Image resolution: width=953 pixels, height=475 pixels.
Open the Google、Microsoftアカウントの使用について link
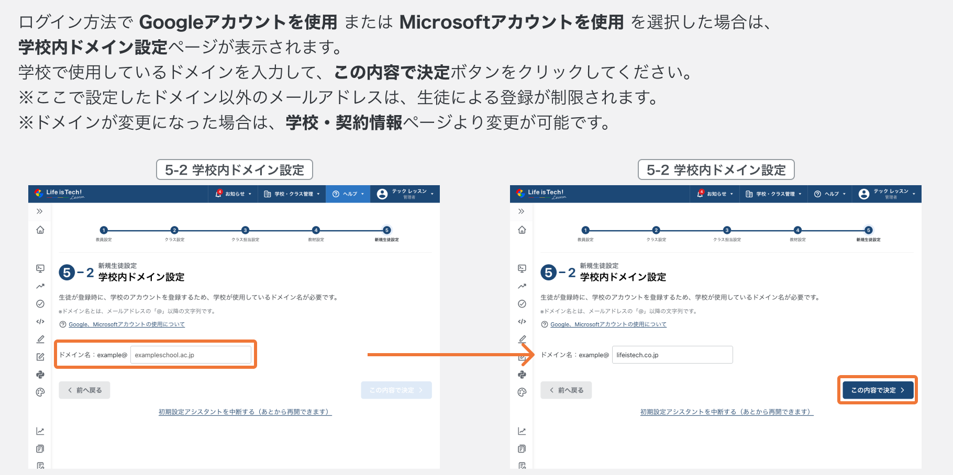[127, 324]
